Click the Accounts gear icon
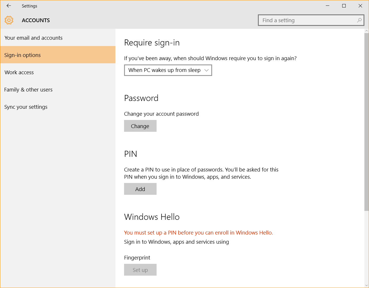 click(9, 20)
